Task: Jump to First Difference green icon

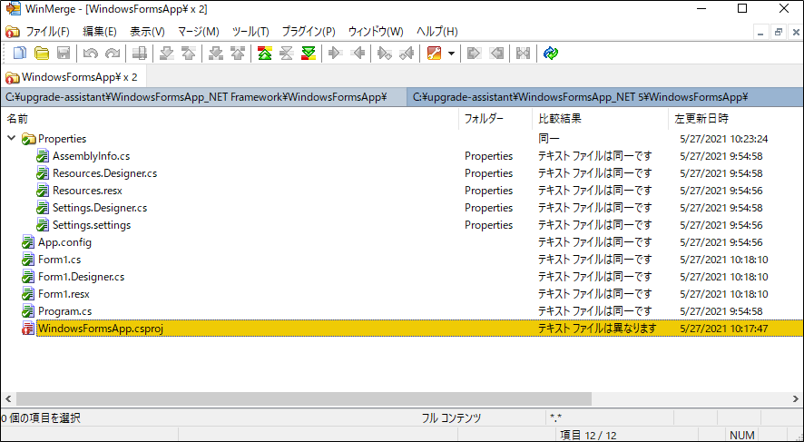Action: tap(265, 53)
